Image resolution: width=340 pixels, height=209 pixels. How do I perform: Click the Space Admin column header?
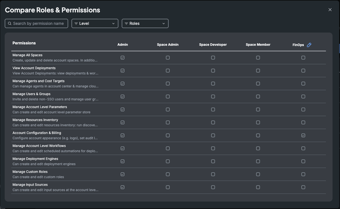[x=168, y=45]
